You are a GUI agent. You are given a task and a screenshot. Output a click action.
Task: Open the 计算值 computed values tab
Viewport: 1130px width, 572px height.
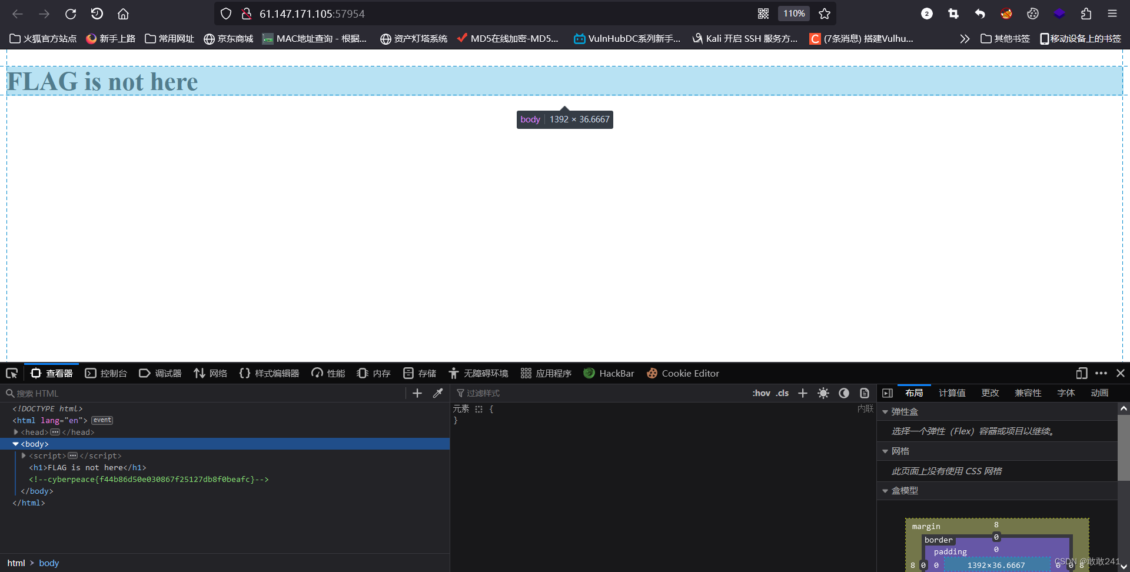tap(952, 393)
